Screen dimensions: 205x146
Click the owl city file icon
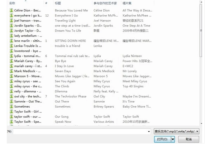[x=11, y=96]
